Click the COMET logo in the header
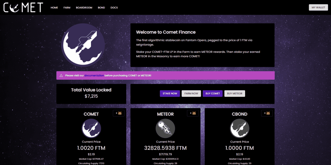Viewport: 331px width, 165px height. tap(23, 7)
